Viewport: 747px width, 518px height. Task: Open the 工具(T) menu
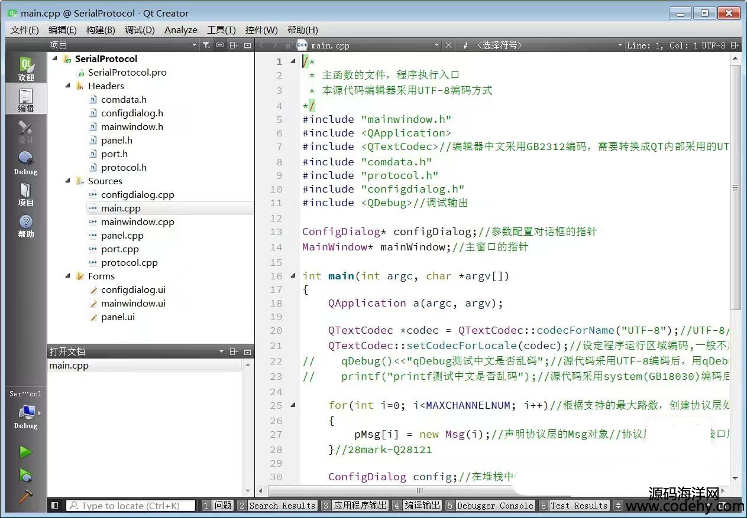(221, 30)
